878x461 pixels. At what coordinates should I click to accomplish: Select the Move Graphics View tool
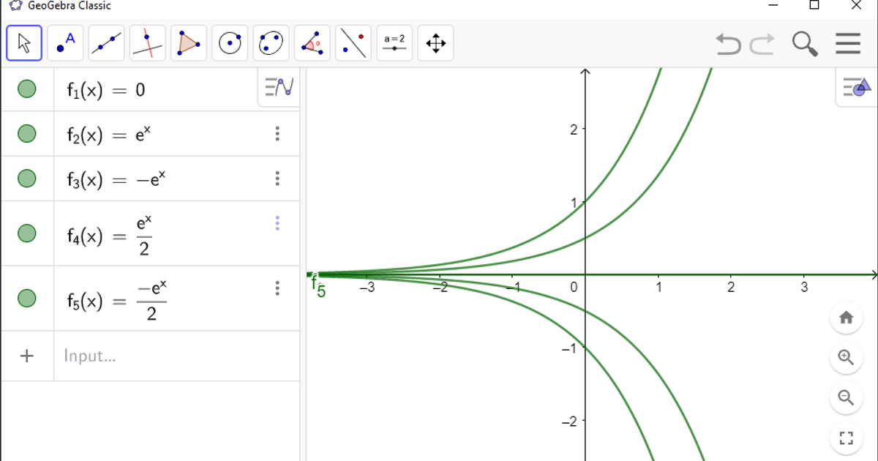coord(435,43)
